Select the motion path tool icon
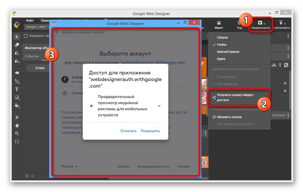303x192 pixels. pos(17,117)
